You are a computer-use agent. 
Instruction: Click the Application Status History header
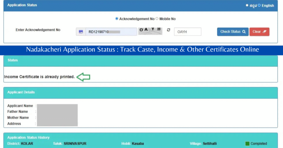pos(28,138)
